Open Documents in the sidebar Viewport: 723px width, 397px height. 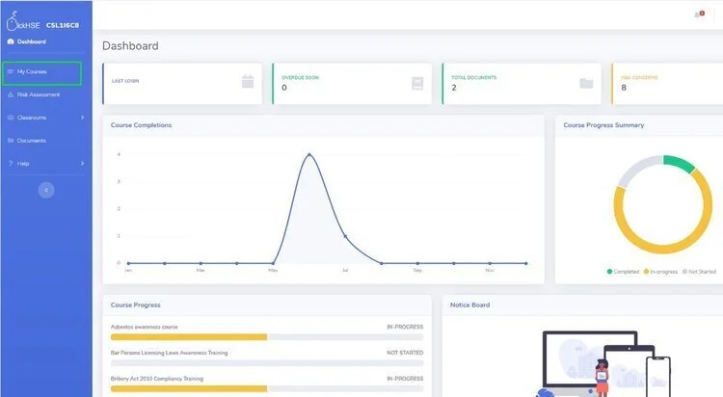[32, 141]
